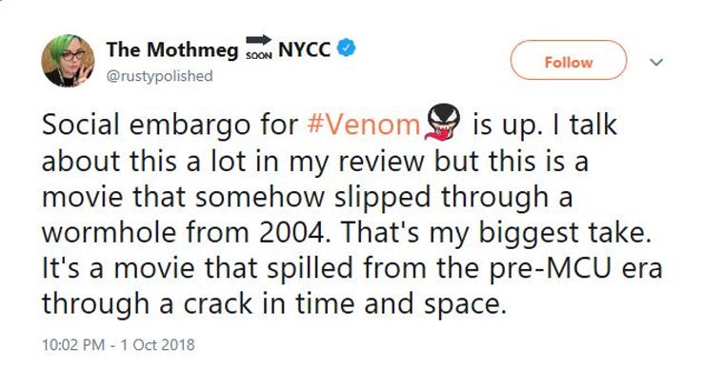Follow the @rustypolished account
This screenshot has width=703, height=368.
point(568,61)
